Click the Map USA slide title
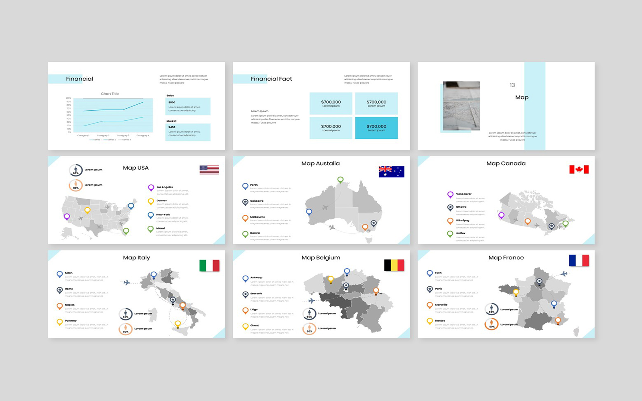The image size is (642, 401). coord(136,168)
